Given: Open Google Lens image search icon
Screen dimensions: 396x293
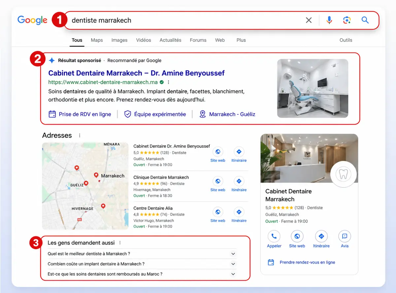Looking at the screenshot, I should [x=347, y=20].
